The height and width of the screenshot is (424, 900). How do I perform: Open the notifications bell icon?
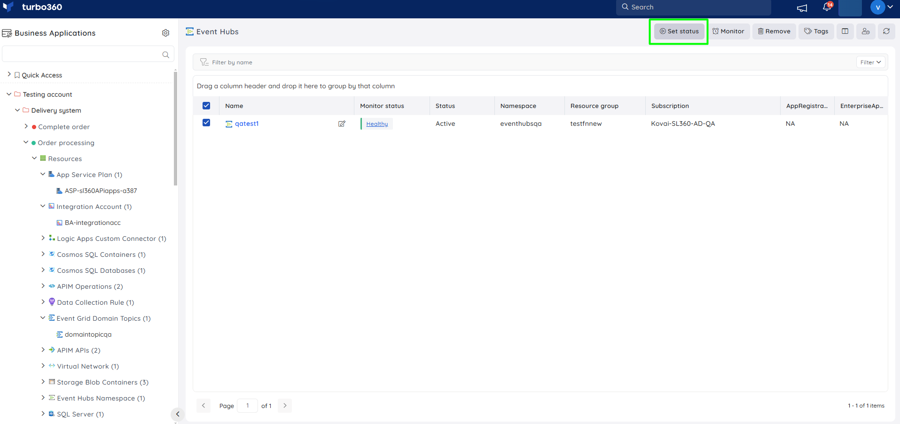(827, 7)
